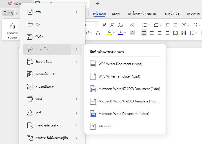The height and width of the screenshot is (144, 202).
Task: Click เปิด (Open) in the file menu
Action: click(53, 24)
